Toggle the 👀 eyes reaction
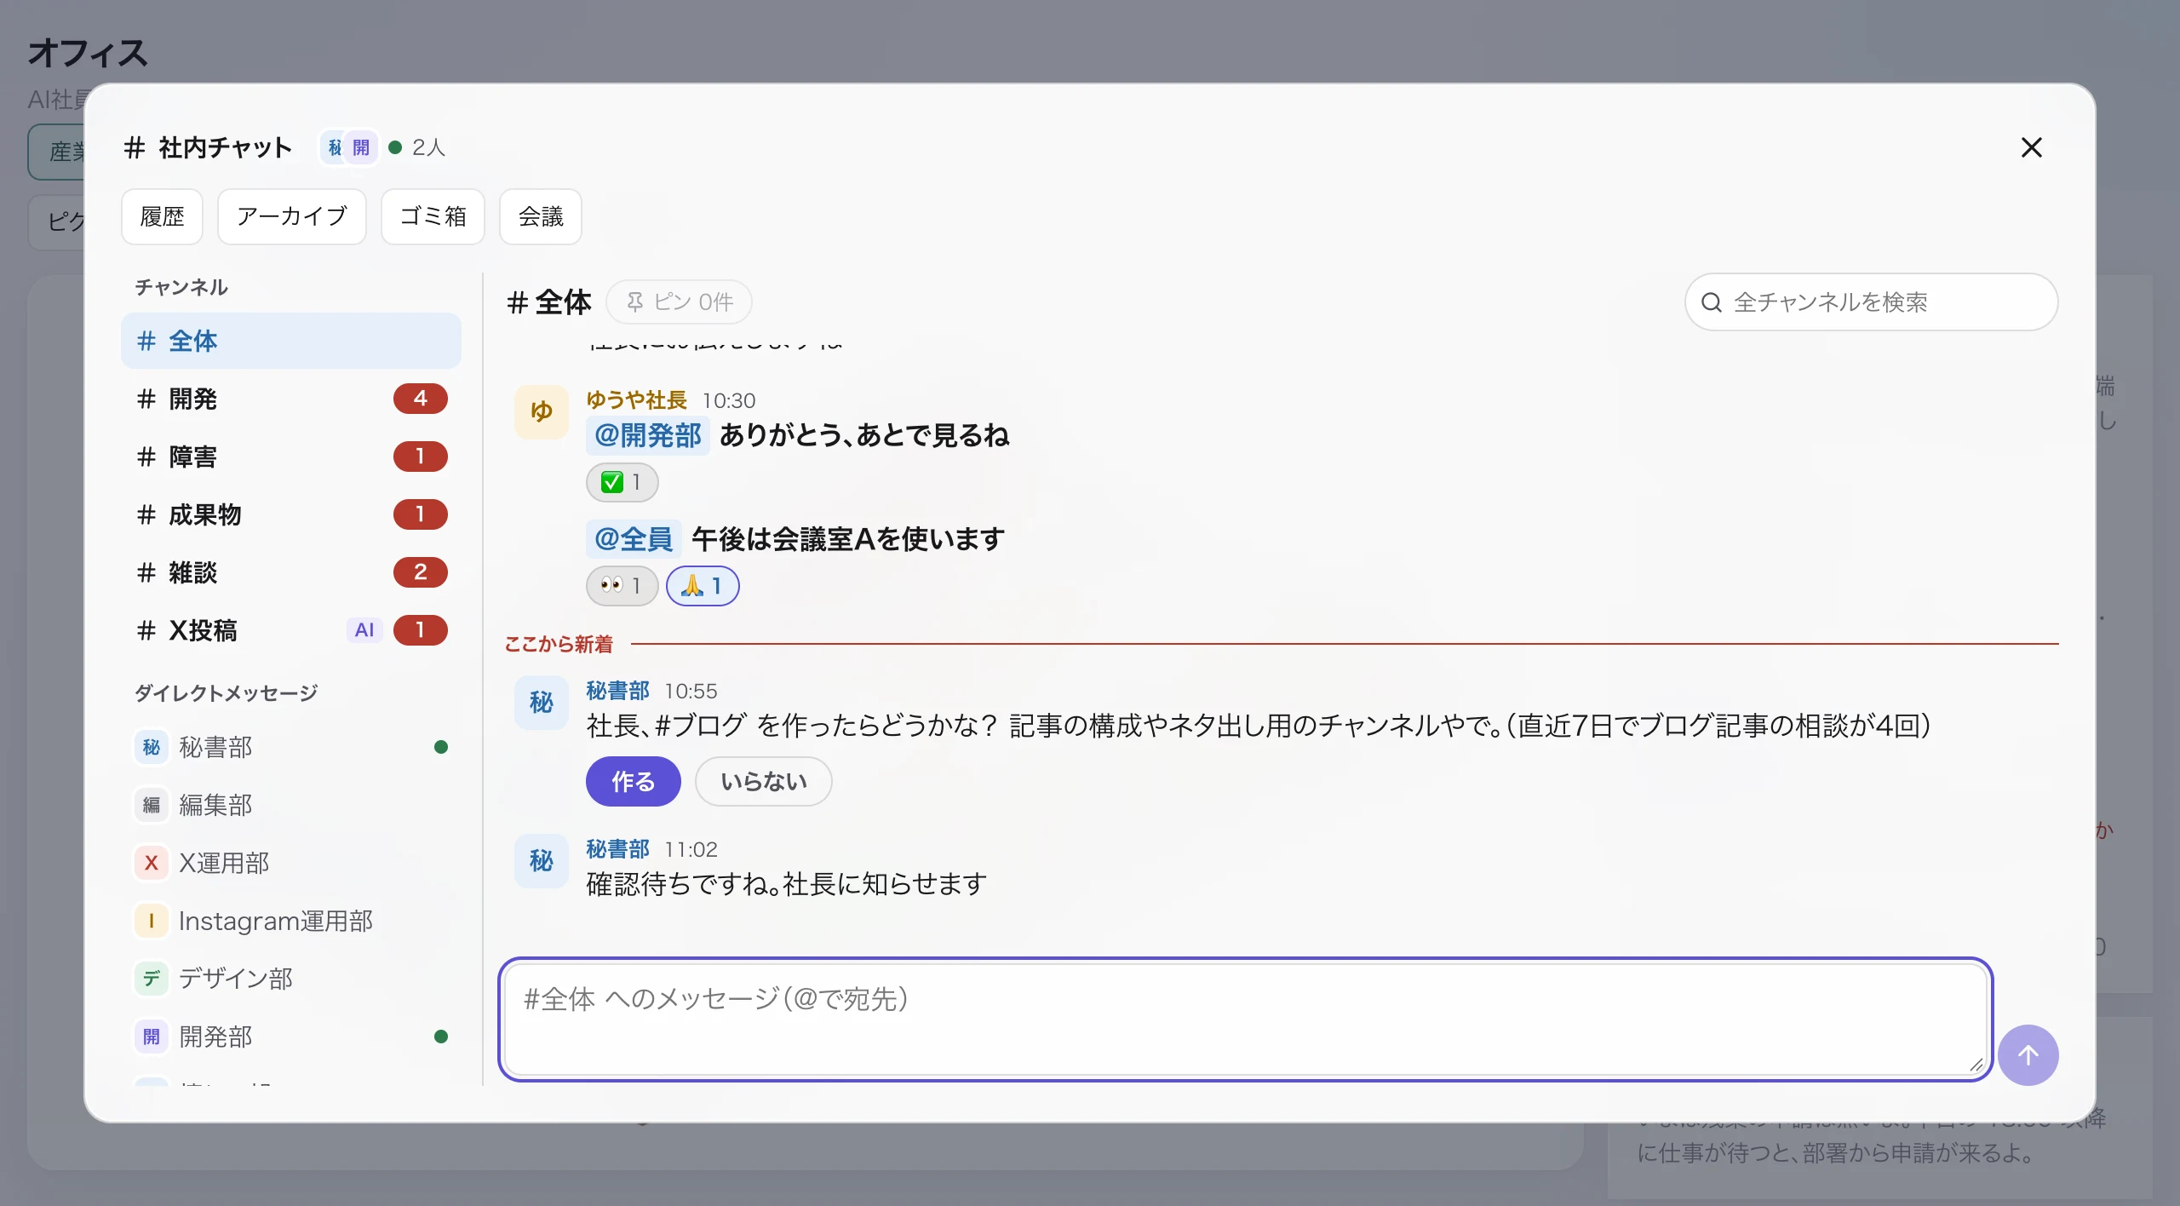This screenshot has height=1206, width=2180. pos(622,586)
